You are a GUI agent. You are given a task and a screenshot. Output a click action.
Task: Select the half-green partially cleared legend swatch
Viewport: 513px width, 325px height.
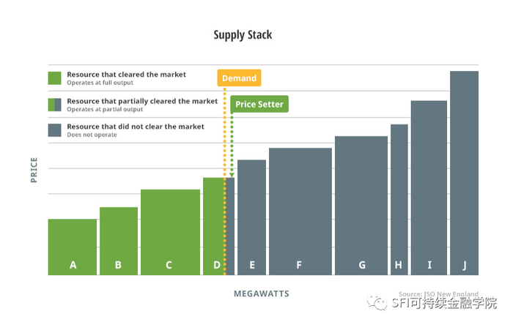pos(54,104)
